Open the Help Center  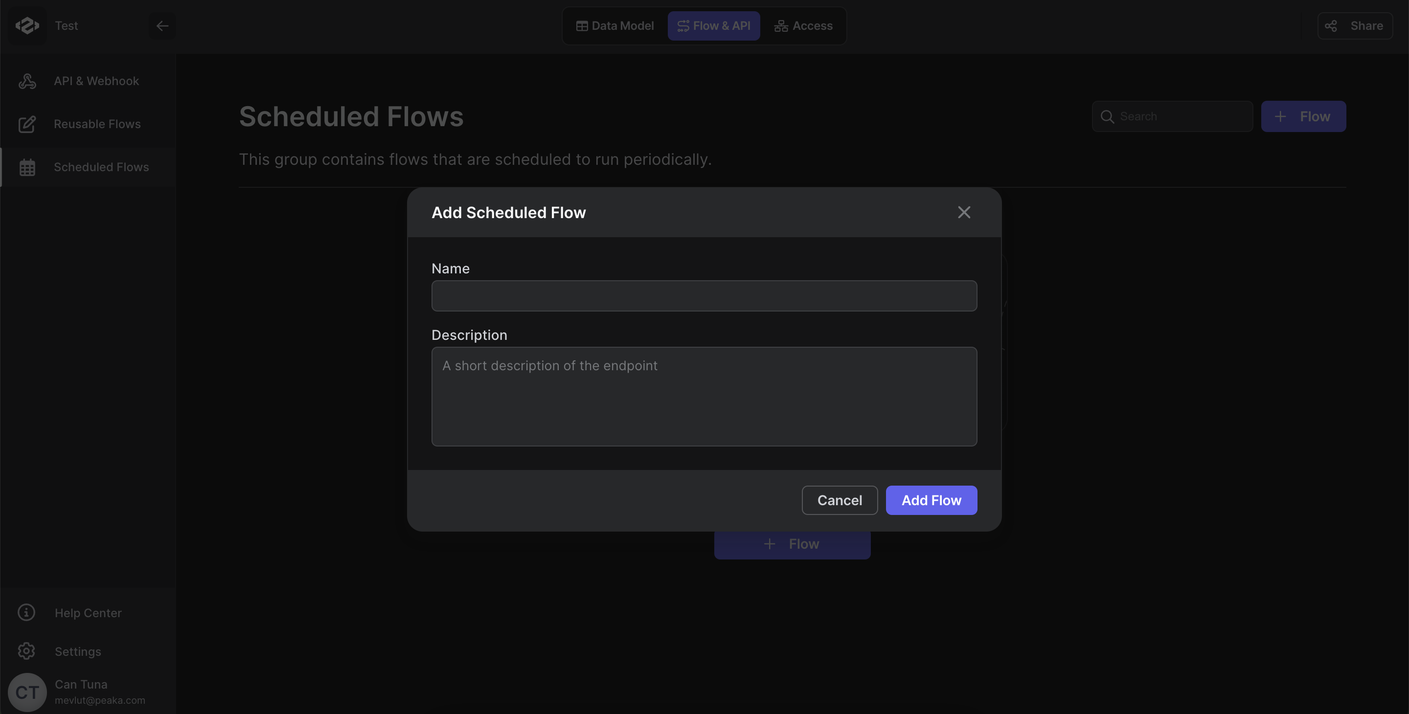point(88,613)
